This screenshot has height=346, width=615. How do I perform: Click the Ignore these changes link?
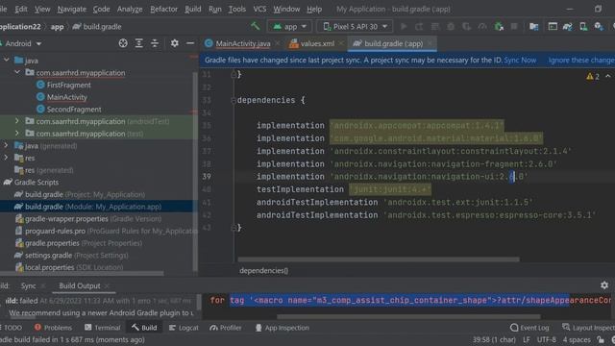[581, 60]
